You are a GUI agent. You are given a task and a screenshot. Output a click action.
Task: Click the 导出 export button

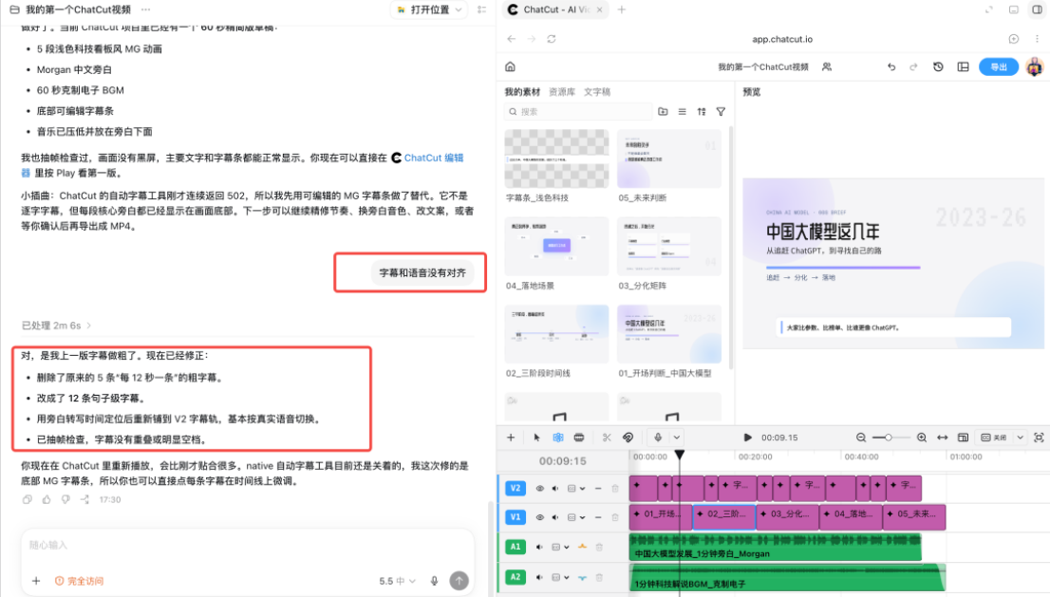(999, 67)
